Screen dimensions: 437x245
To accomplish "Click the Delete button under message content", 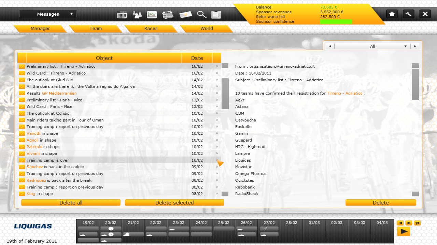I will [x=381, y=202].
